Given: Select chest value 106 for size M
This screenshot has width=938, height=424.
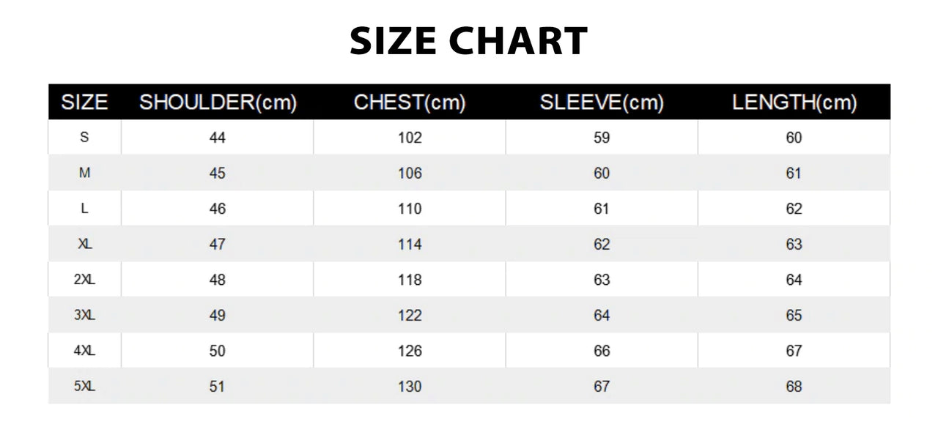Looking at the screenshot, I should click(x=410, y=174).
